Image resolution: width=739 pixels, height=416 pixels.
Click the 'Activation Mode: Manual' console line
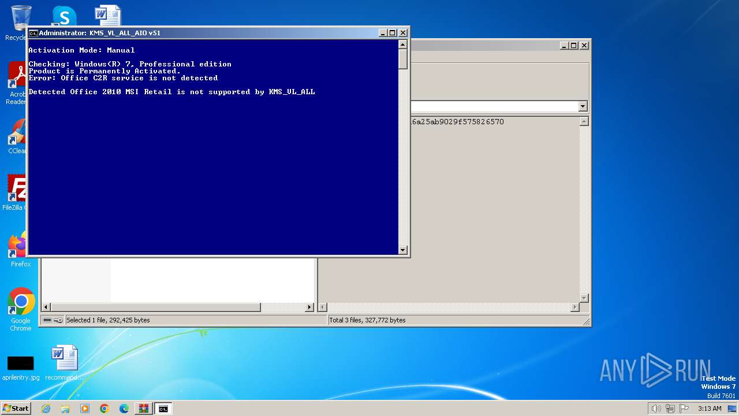pyautogui.click(x=81, y=50)
